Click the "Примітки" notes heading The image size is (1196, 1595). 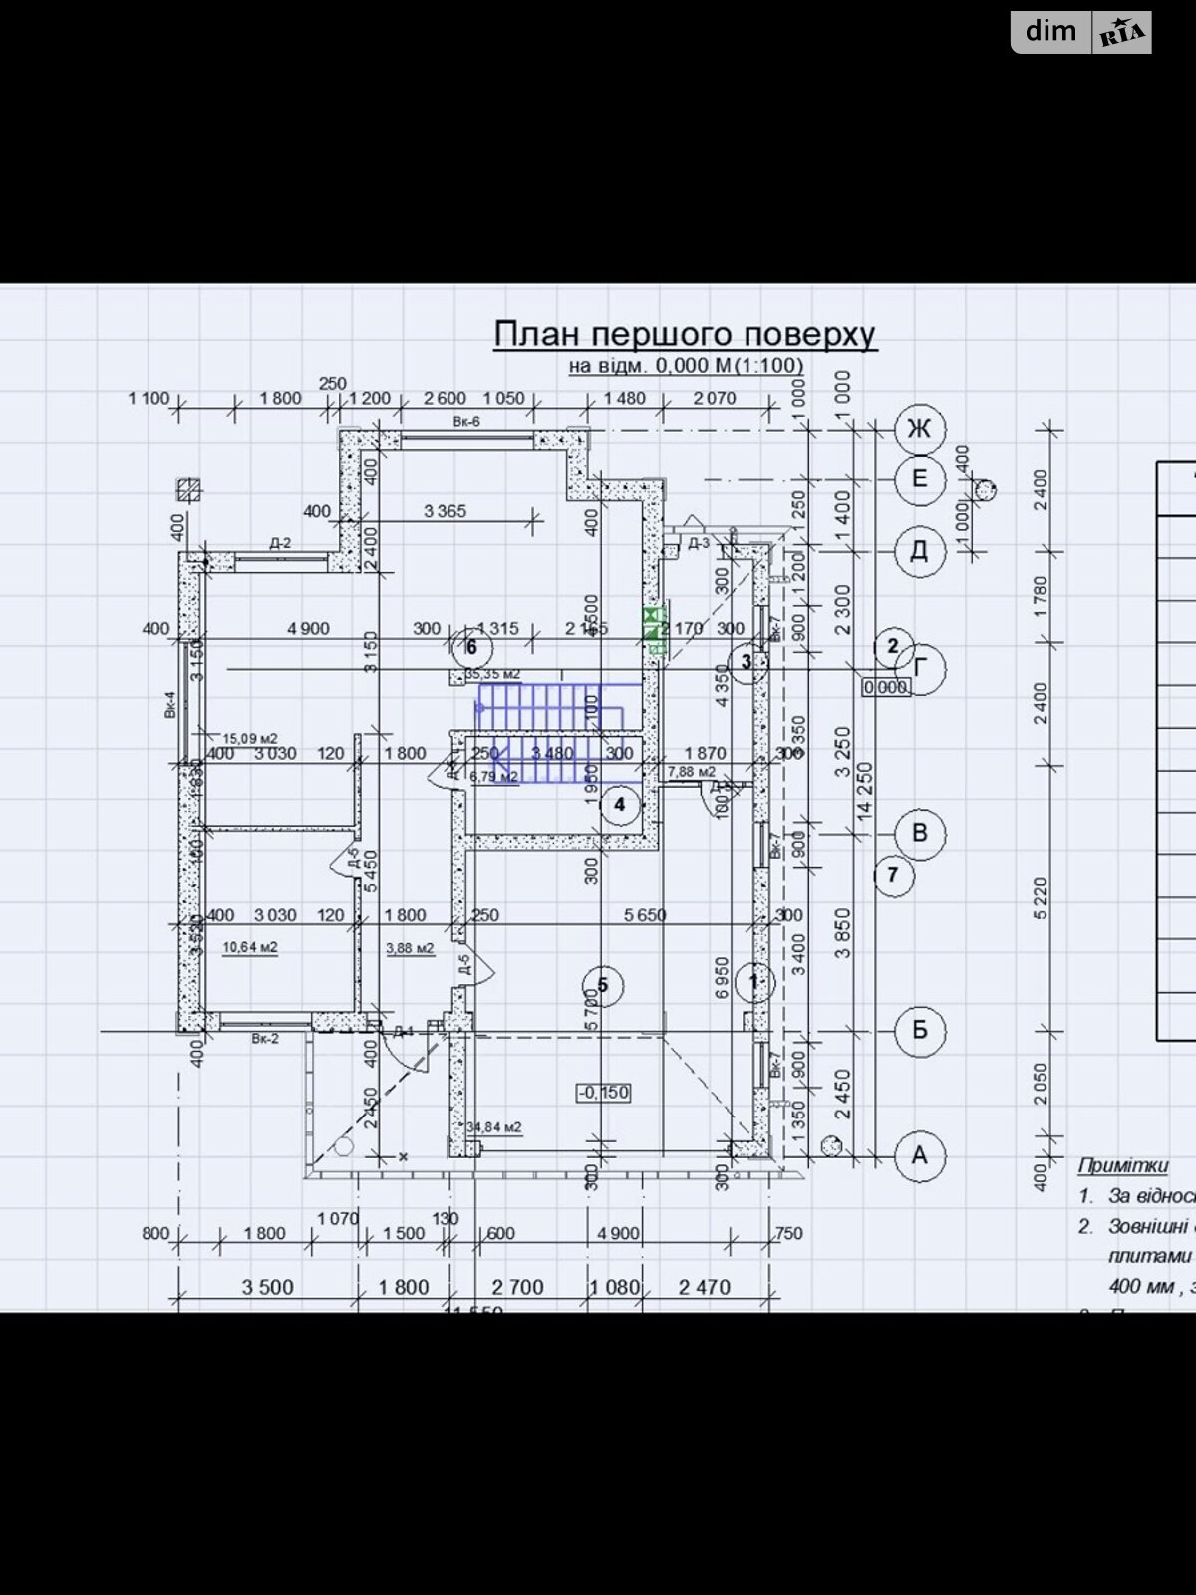click(1122, 1165)
